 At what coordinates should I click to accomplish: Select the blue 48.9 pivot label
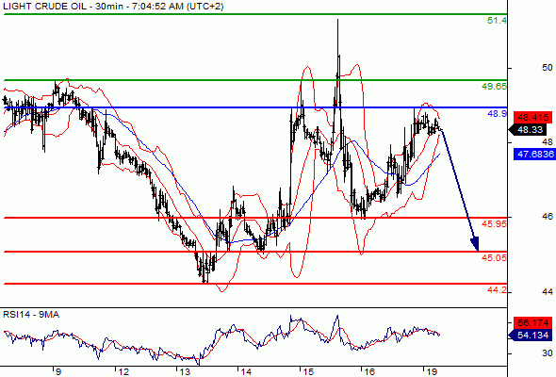(497, 113)
